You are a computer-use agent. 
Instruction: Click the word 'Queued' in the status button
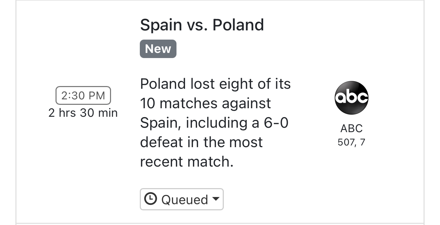[185, 200]
